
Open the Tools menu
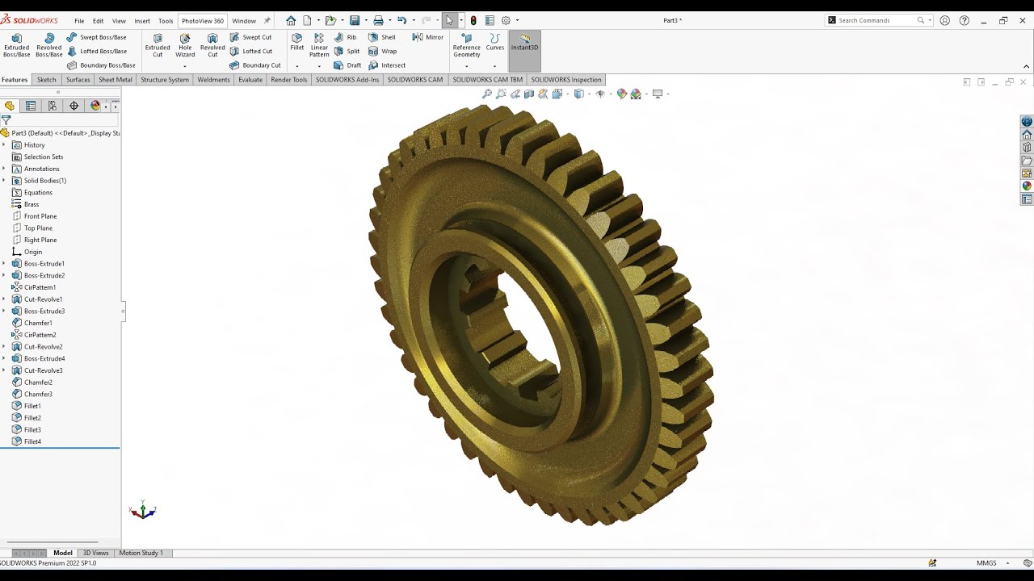tap(166, 21)
